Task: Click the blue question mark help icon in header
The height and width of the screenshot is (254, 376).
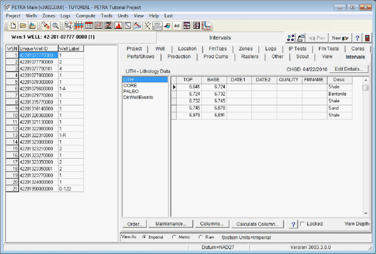Action: click(x=357, y=38)
